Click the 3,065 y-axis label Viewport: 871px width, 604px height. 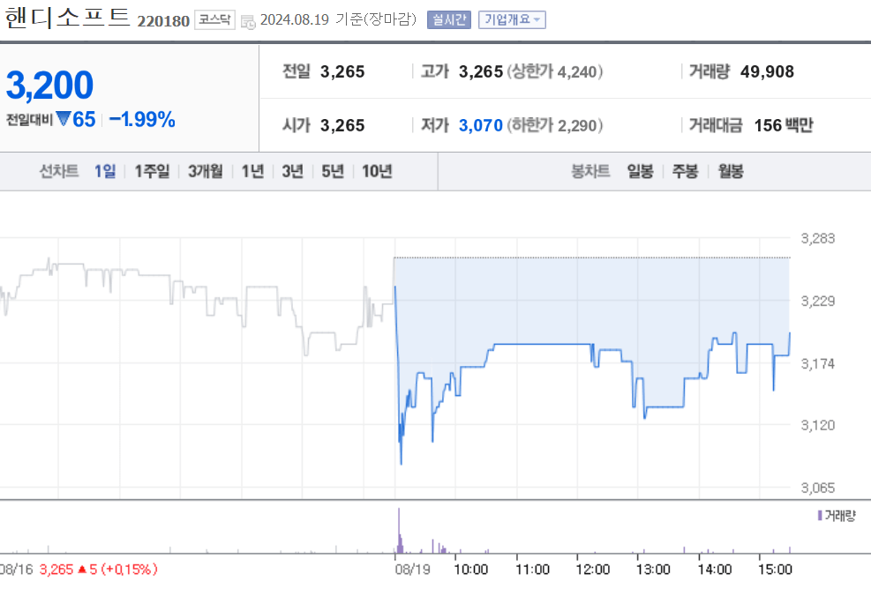tap(818, 488)
